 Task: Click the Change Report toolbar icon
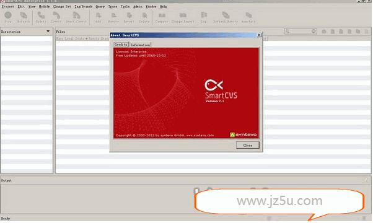pyautogui.click(x=183, y=17)
